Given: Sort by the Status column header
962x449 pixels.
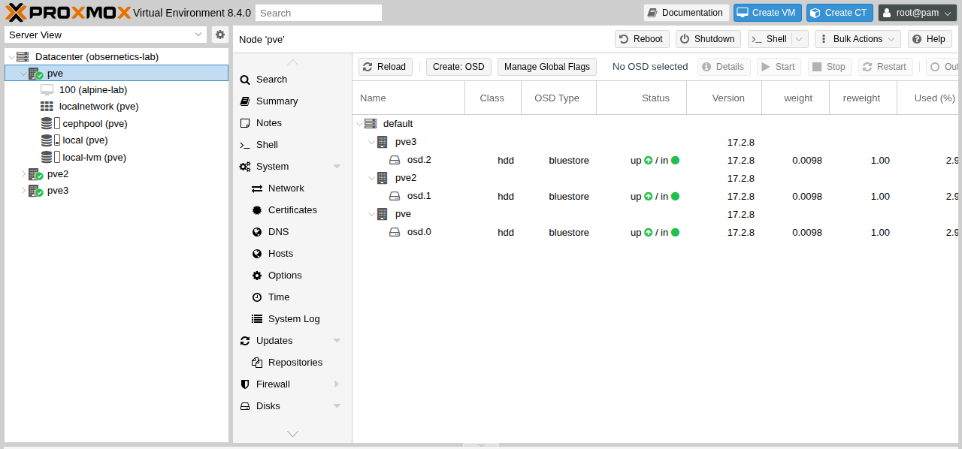Looking at the screenshot, I should 642,98.
